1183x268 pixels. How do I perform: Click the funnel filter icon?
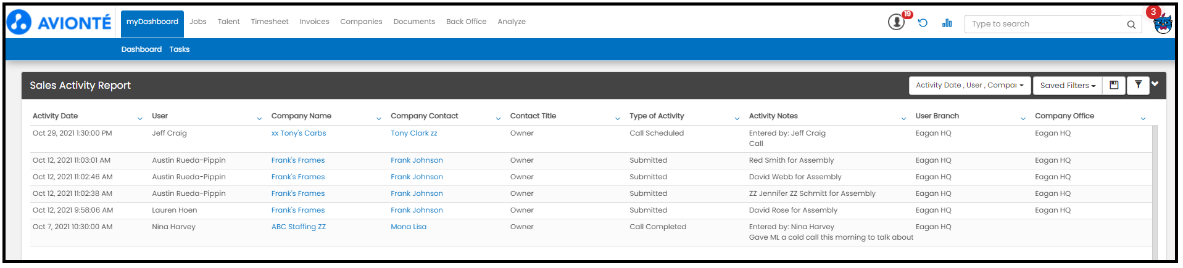[1138, 85]
